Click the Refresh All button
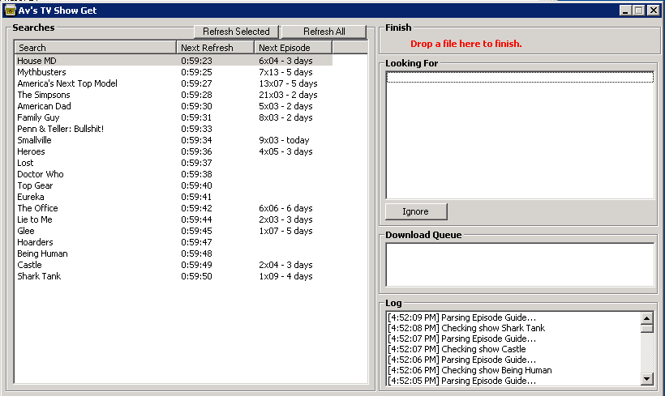 (x=324, y=32)
